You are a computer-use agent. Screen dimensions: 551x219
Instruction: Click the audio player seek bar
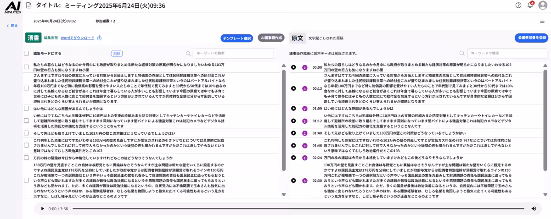[x=298, y=208]
